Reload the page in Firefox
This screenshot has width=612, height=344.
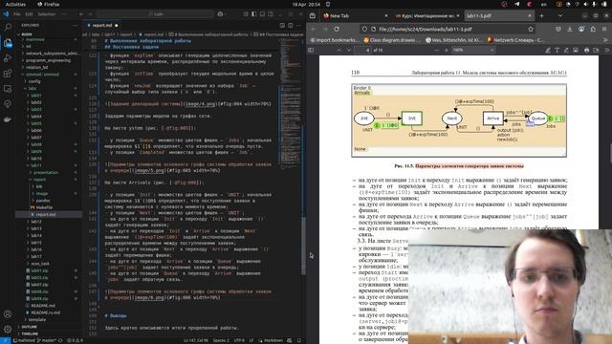337,29
